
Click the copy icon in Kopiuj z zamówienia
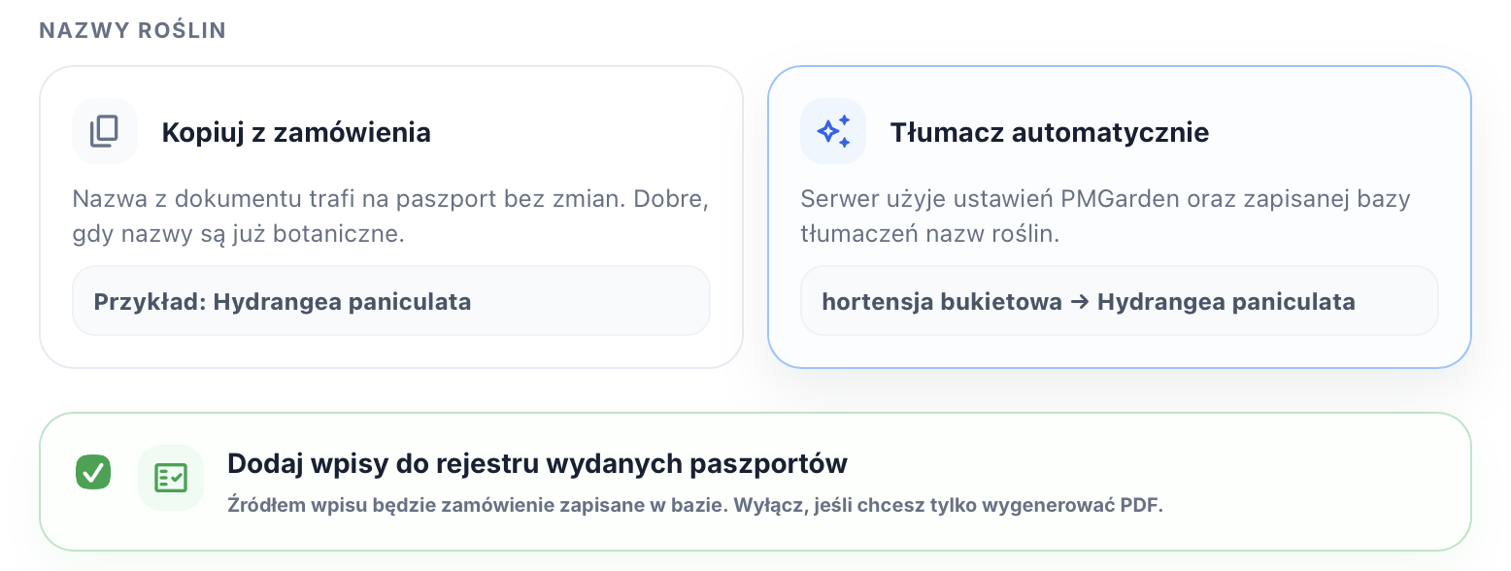(x=105, y=131)
